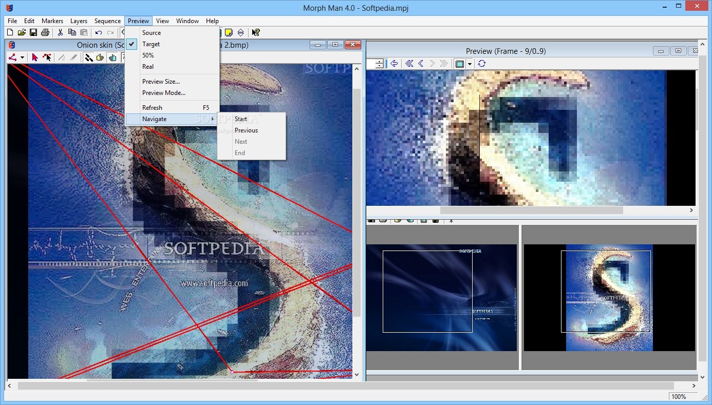Choose Previous in Navigate submenu
712x405 pixels.
click(251, 130)
